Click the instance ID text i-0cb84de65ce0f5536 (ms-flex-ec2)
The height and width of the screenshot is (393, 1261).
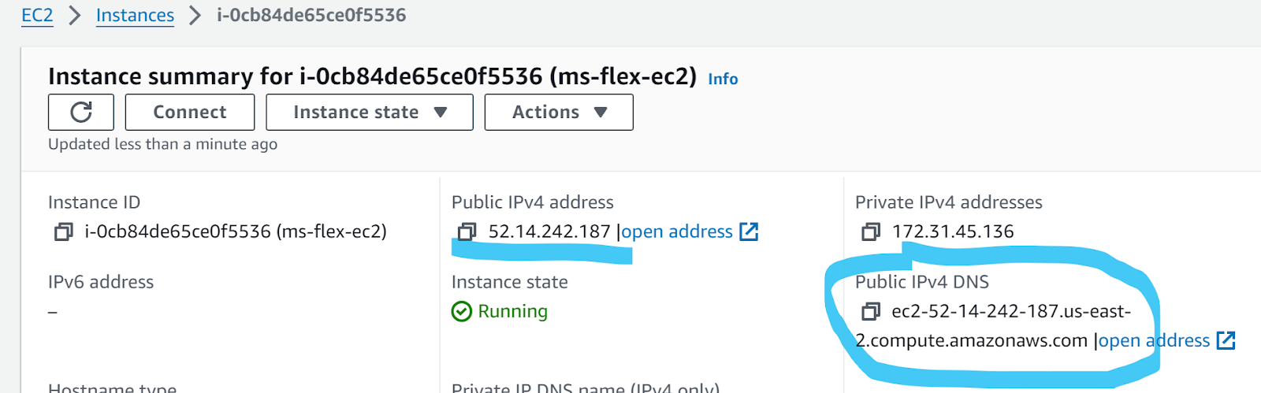[236, 232]
